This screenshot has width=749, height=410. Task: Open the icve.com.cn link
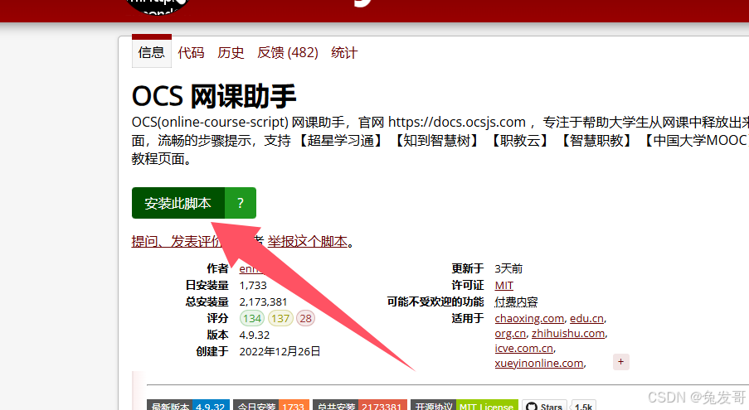[524, 348]
